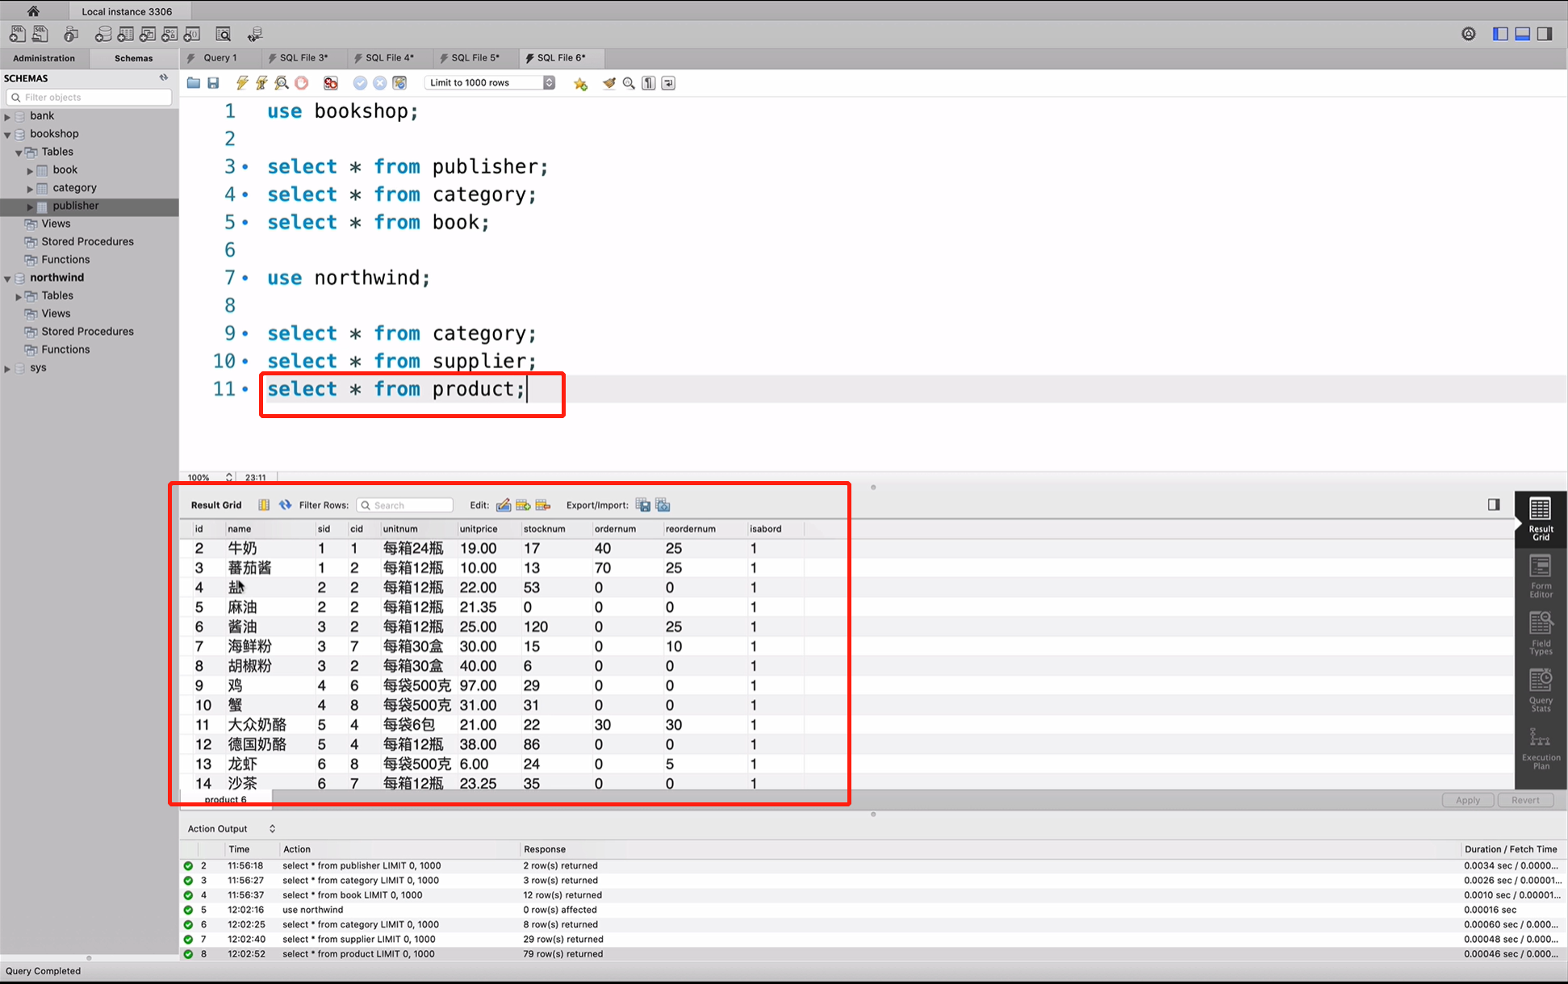Click the Filter objects search field
The height and width of the screenshot is (984, 1568).
tap(90, 97)
